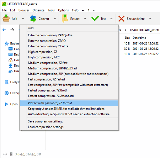
Task: Click the red Secure delete X icon
Action: [x=121, y=19]
